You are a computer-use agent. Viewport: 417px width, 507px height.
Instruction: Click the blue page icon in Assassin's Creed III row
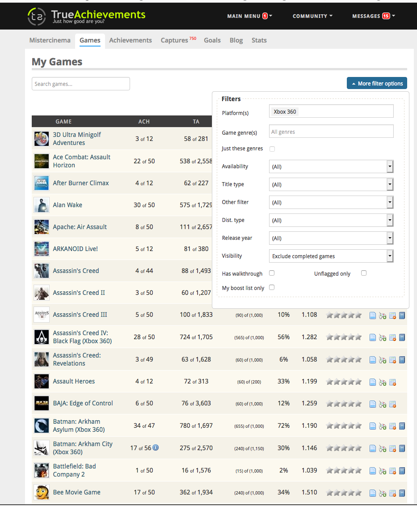pos(372,315)
